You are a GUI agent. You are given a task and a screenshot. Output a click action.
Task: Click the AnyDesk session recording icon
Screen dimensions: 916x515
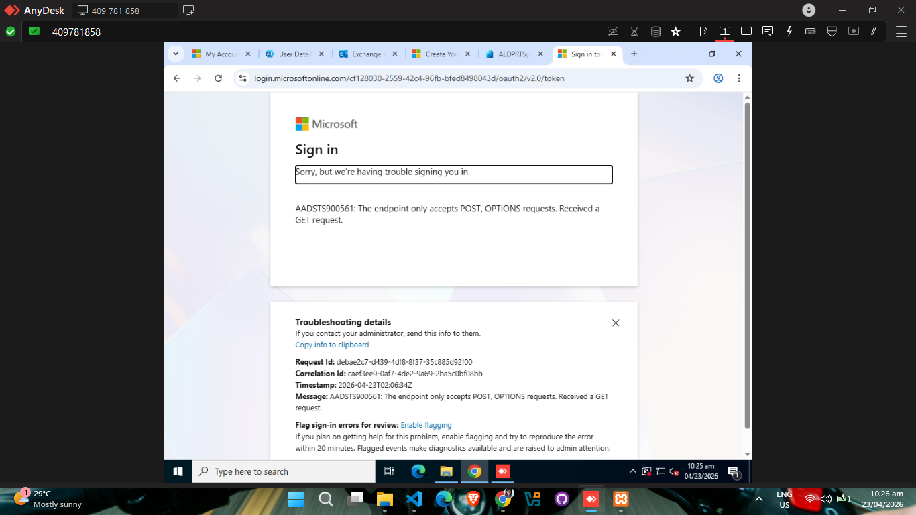(x=854, y=32)
